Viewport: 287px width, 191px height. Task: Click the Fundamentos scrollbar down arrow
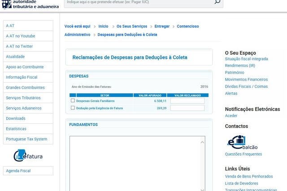click(202, 189)
